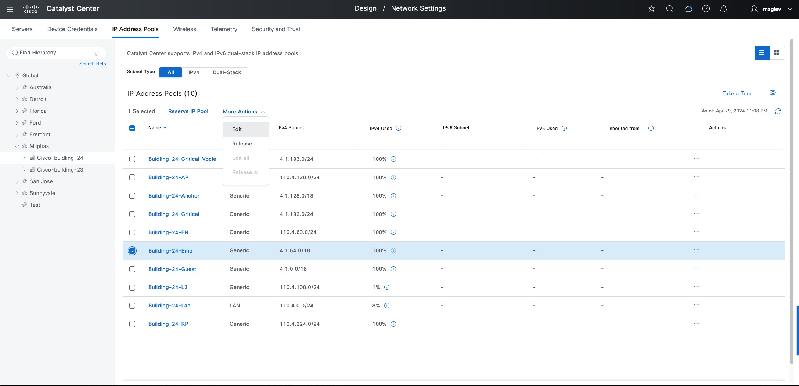Open actions ellipsis for Building-24-Emp
Screen dimensions: 799x386
[x=697, y=250]
